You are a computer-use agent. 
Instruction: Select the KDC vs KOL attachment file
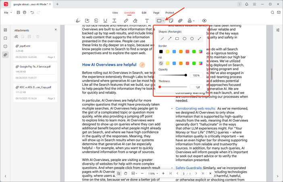pyautogui.click(x=35, y=93)
